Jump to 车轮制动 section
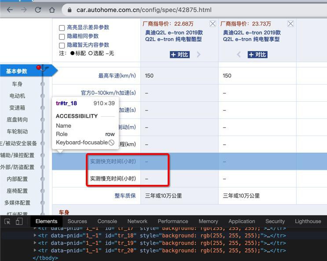Screen dimensions: 327x261 17,132
